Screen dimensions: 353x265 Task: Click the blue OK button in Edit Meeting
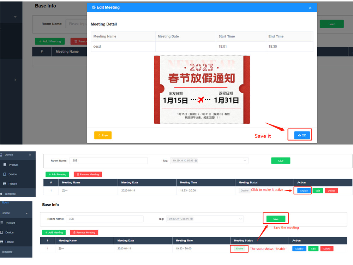(302, 135)
